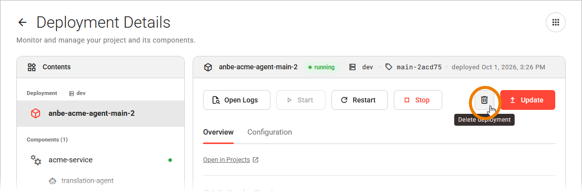Restart the deployment
This screenshot has width=582, height=192.
[x=359, y=100]
